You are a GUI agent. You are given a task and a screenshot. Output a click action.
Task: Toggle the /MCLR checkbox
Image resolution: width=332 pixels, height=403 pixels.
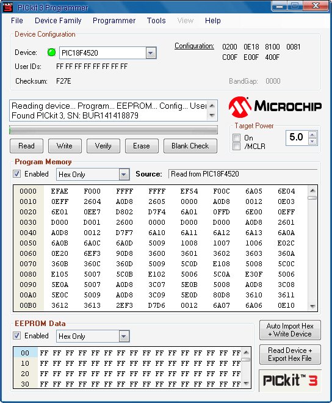[236, 147]
